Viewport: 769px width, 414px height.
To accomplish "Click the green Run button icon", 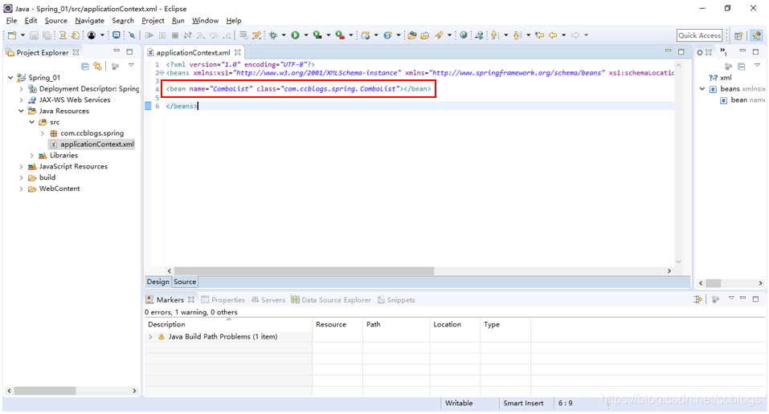I will (295, 35).
